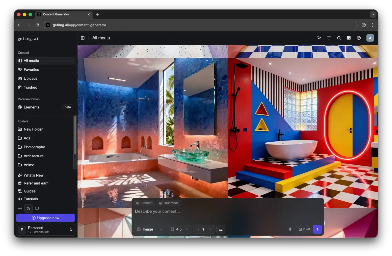Viewport: 392px width, 256px height.
Task: Click the select mode cursor icon
Action: pyautogui.click(x=319, y=38)
